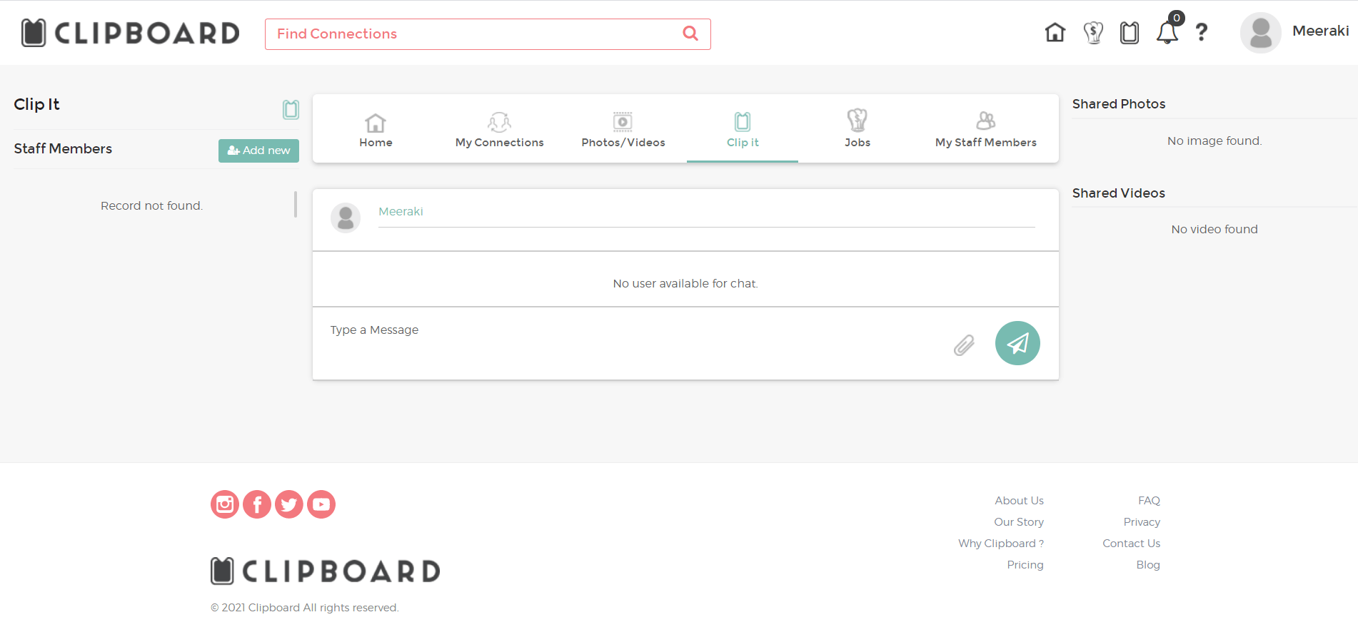Click the clipboard icon in top header
This screenshot has height=642, width=1358.
point(1130,33)
